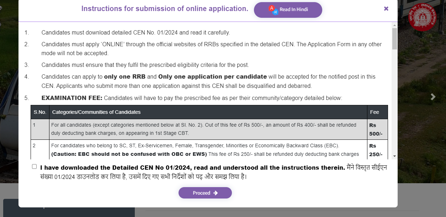The image size is (446, 217).
Task: Switch instructions using Read In Hindi button
Action: 288,10
